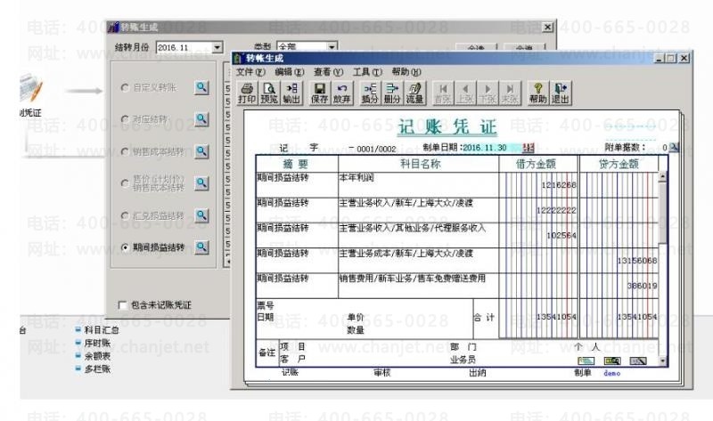Open the 流量 cash flow icon
Screen dimensions: 713x421
click(x=414, y=93)
